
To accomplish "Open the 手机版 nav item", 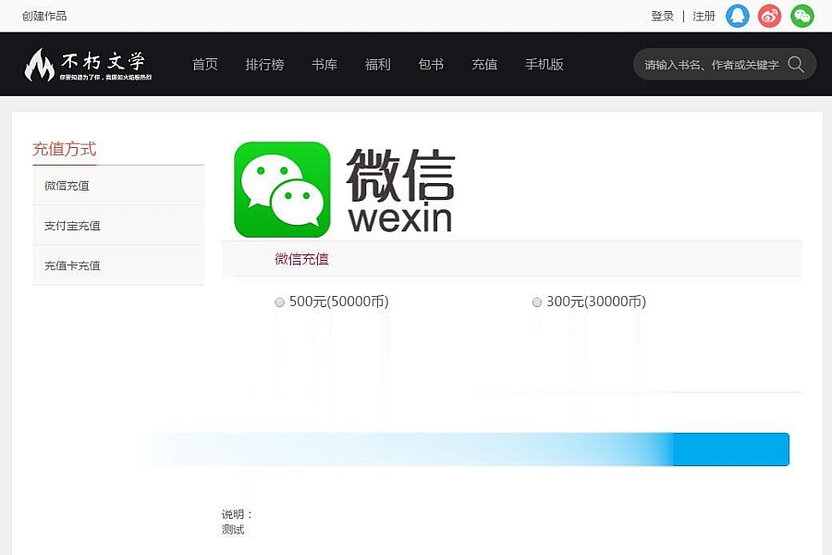I will tap(544, 64).
